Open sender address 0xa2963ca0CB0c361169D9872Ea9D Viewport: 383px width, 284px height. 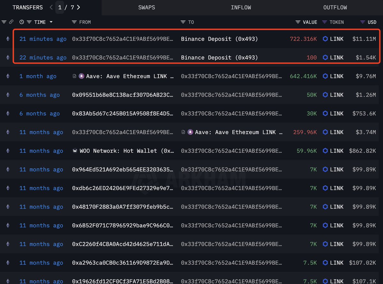point(123,263)
